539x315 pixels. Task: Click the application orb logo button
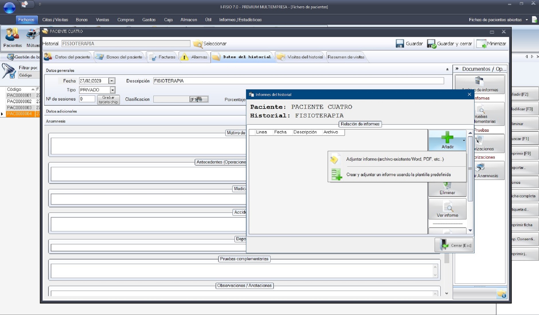point(9,7)
